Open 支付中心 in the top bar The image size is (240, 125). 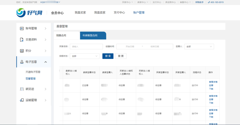(x=157, y=2)
